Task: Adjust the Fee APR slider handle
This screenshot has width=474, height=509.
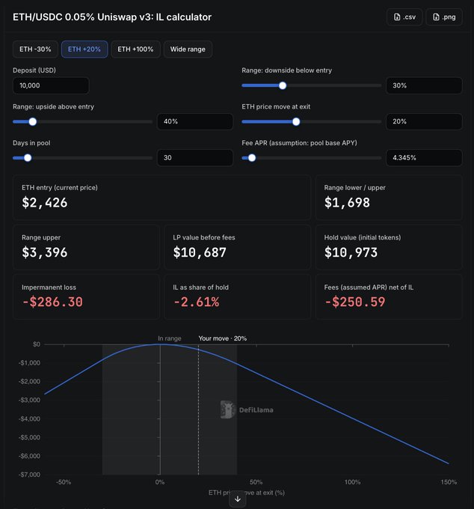Action: tap(252, 158)
